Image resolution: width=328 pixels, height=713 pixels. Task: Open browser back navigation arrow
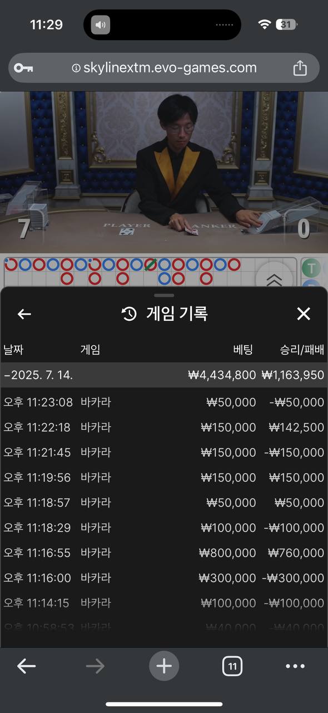[x=26, y=666]
